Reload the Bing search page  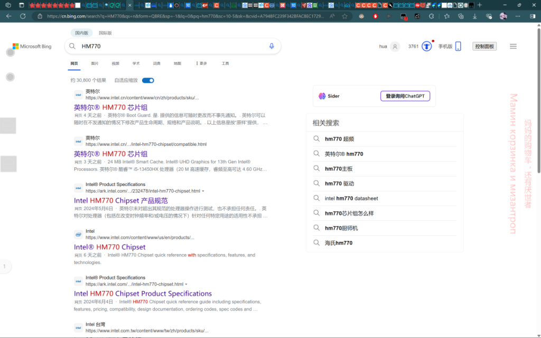click(x=23, y=16)
